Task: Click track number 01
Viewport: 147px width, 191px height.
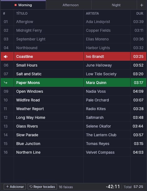Action: pyautogui.click(x=6, y=22)
